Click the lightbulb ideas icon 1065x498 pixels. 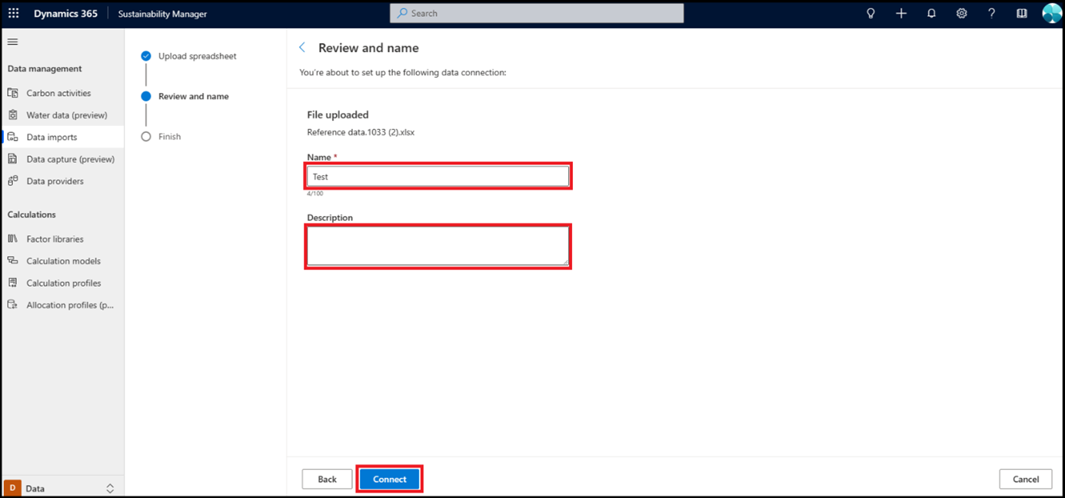(x=870, y=13)
